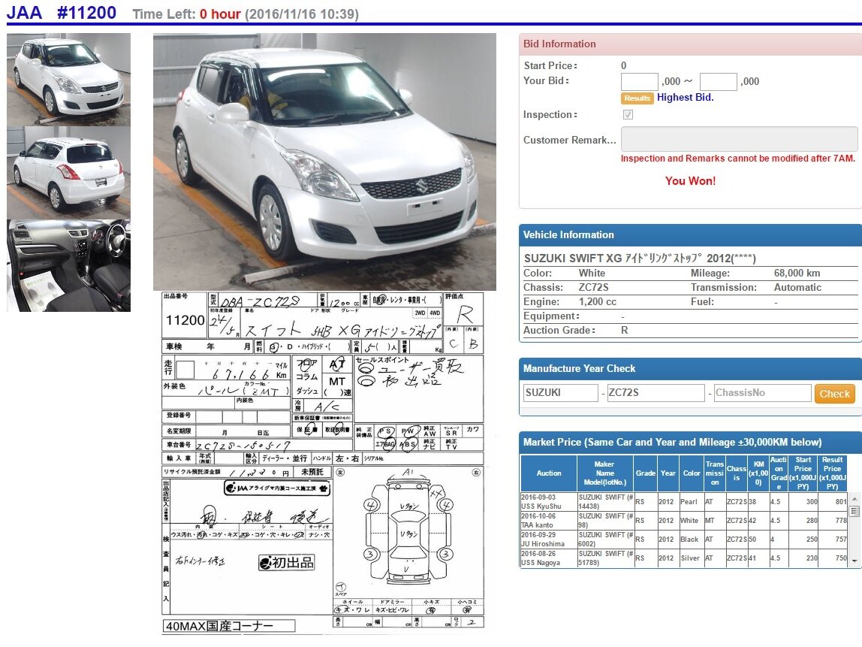The width and height of the screenshot is (862, 647).
Task: Click the maximum Your Bid input field
Action: tap(718, 81)
